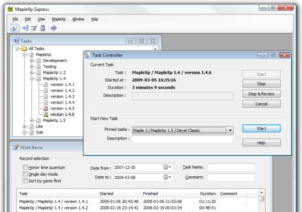Click the All Tasks folder icon
Screen dimensions: 302x212
24,49
